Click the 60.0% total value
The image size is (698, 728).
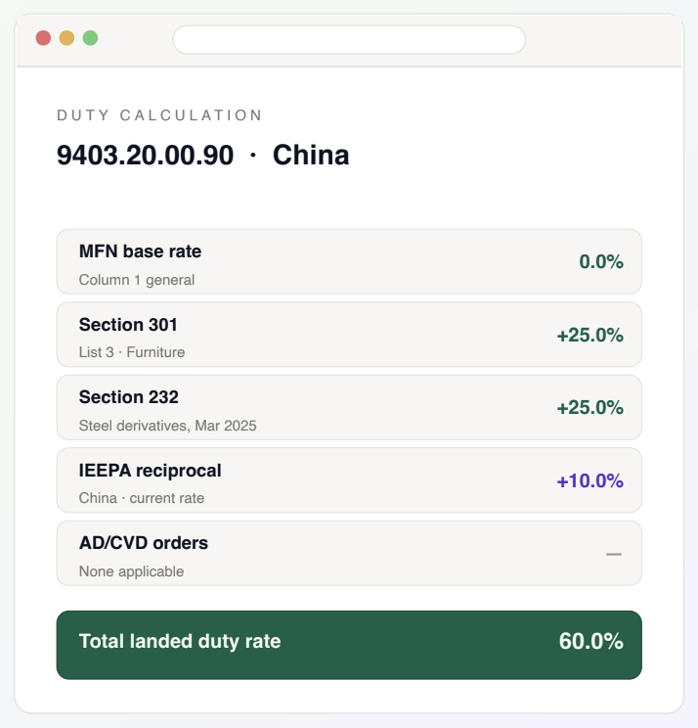point(590,641)
